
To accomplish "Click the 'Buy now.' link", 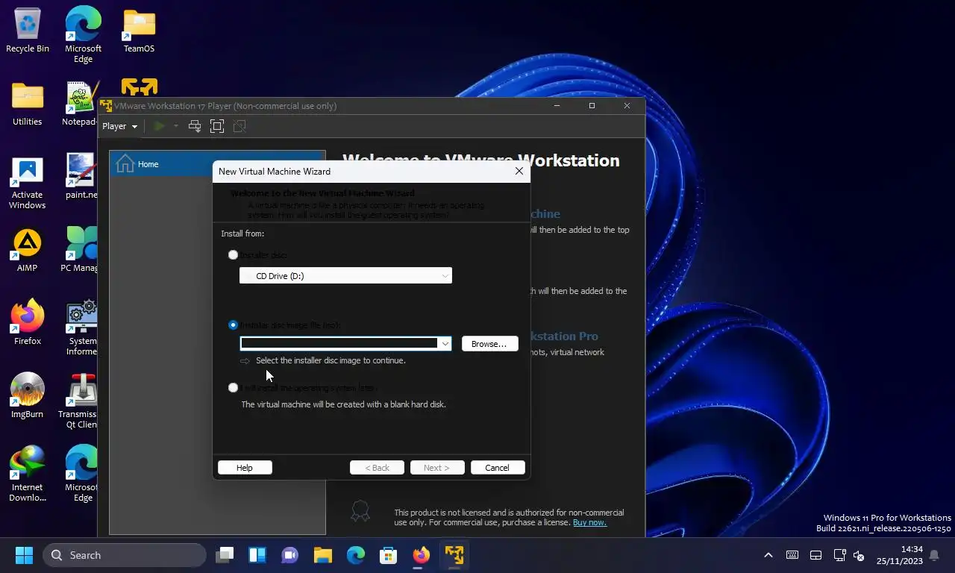I will pos(589,522).
